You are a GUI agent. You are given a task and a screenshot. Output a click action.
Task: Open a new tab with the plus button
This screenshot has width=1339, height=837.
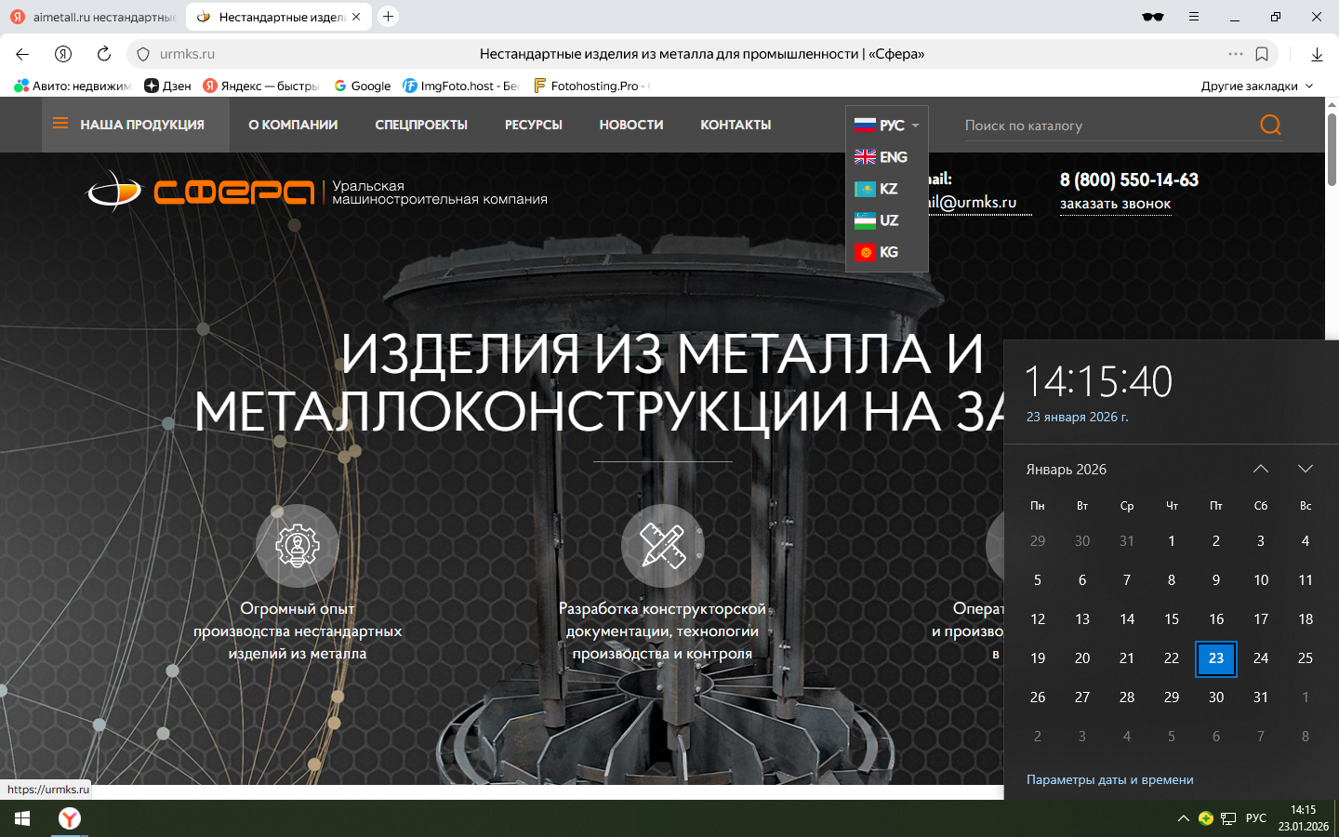(389, 16)
